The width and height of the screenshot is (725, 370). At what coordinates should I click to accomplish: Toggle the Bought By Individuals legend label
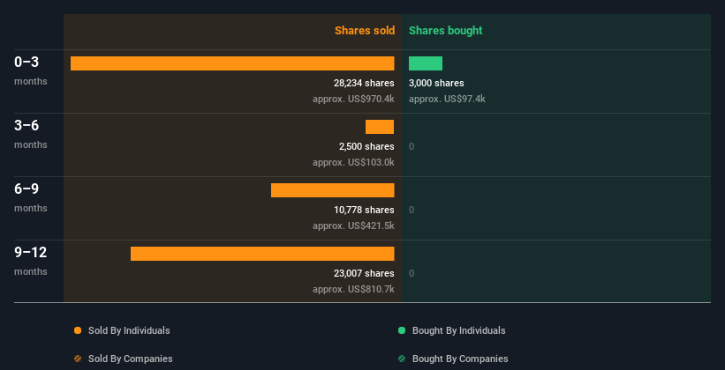tap(458, 330)
